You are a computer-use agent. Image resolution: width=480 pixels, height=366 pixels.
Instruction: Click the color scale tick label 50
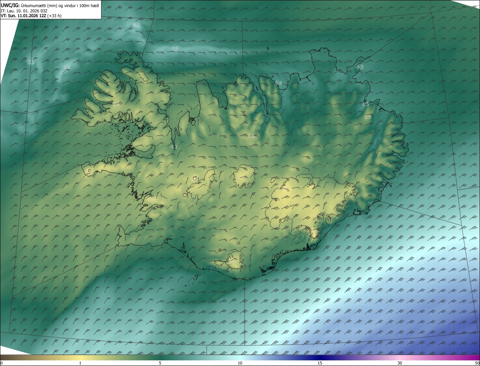click(477, 363)
